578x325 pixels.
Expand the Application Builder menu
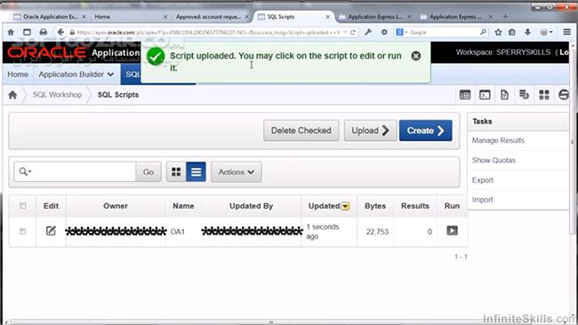point(76,75)
